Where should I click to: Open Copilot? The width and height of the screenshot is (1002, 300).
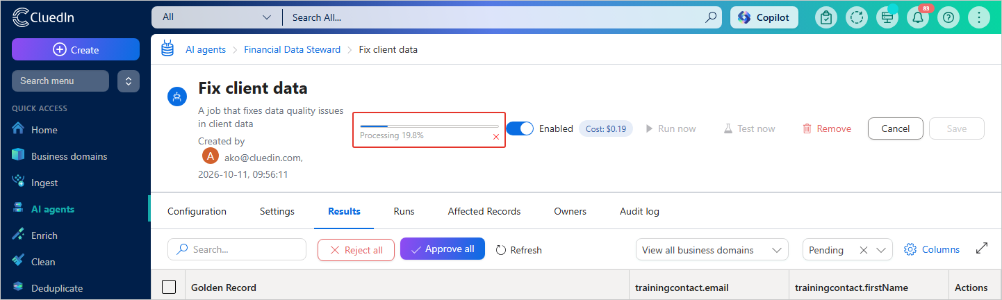[764, 17]
